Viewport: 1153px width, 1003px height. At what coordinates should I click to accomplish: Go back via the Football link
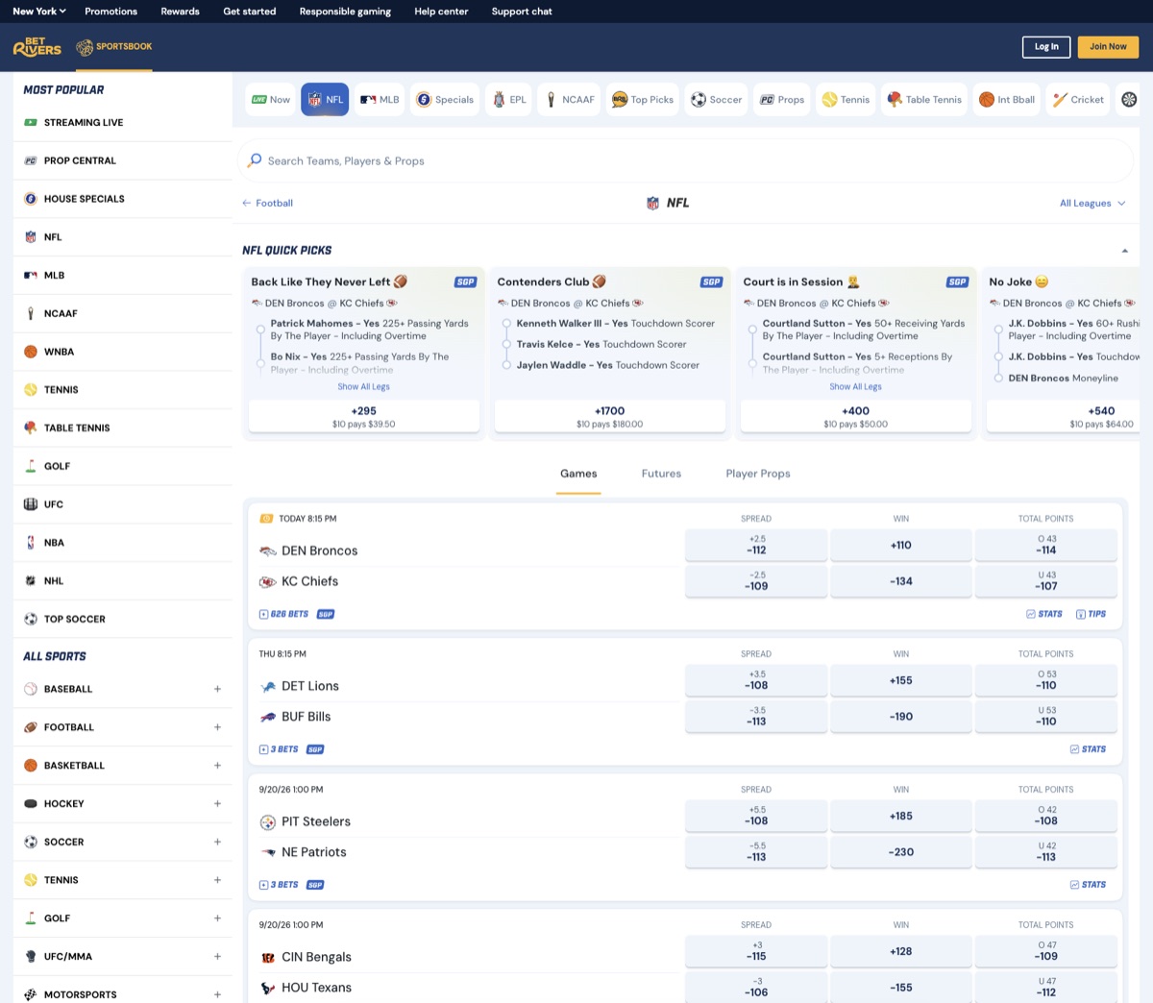tap(267, 203)
